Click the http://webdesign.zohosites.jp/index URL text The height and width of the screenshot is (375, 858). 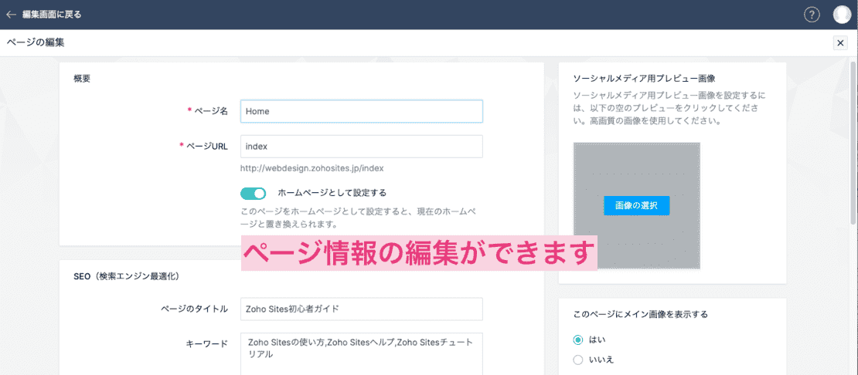tap(314, 168)
